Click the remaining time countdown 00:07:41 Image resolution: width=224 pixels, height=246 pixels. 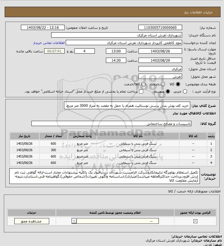[54, 51]
